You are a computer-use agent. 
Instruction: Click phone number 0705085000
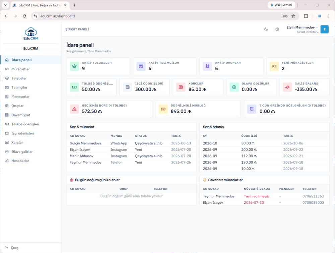313,203
